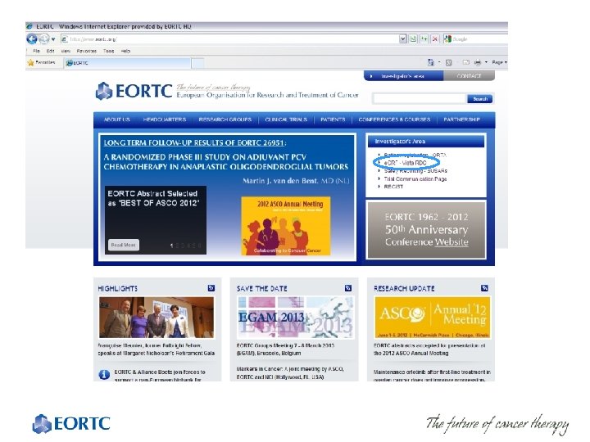Click the Refresh page icon
The image size is (590, 442).
point(424,38)
